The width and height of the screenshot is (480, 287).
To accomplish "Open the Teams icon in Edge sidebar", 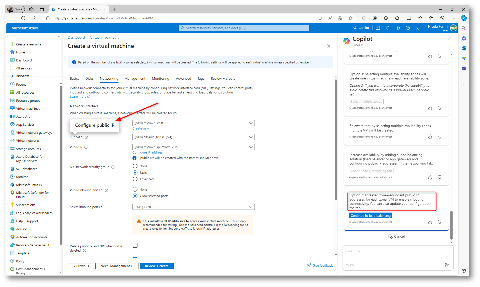I will 464,68.
